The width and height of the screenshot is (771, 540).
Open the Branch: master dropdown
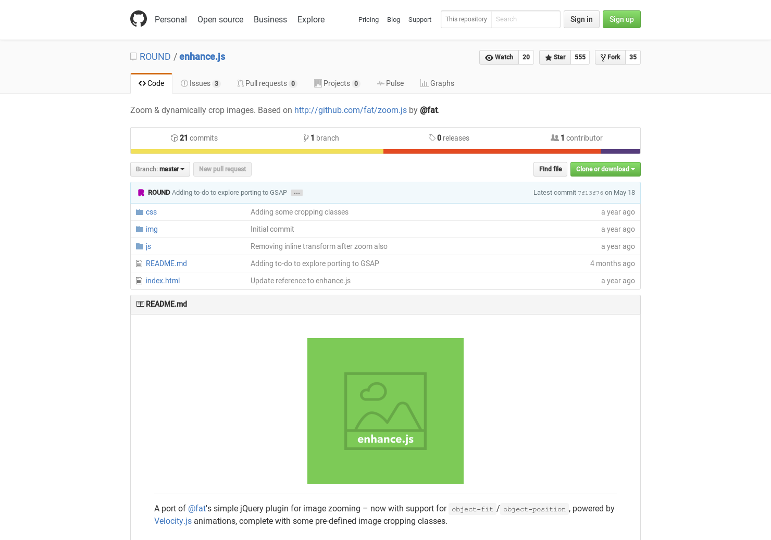[x=159, y=169]
